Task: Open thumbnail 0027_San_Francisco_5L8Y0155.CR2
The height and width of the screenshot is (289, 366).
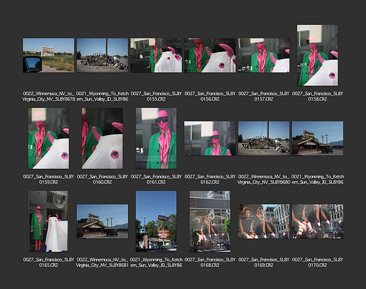Action: coord(156,55)
